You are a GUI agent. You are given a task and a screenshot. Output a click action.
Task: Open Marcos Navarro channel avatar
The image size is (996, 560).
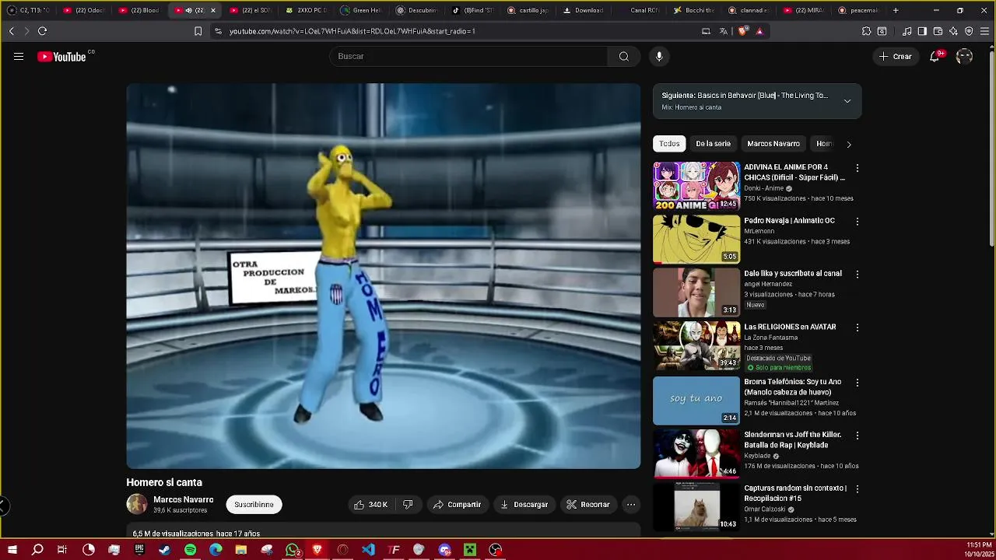tap(137, 504)
